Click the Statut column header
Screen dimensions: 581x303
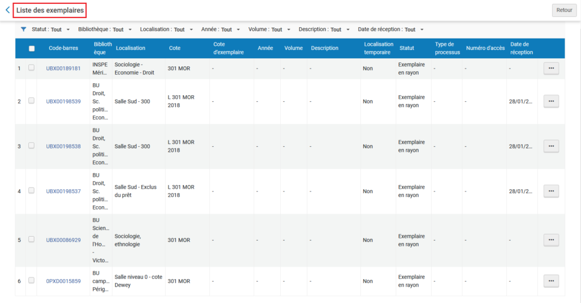(x=406, y=48)
